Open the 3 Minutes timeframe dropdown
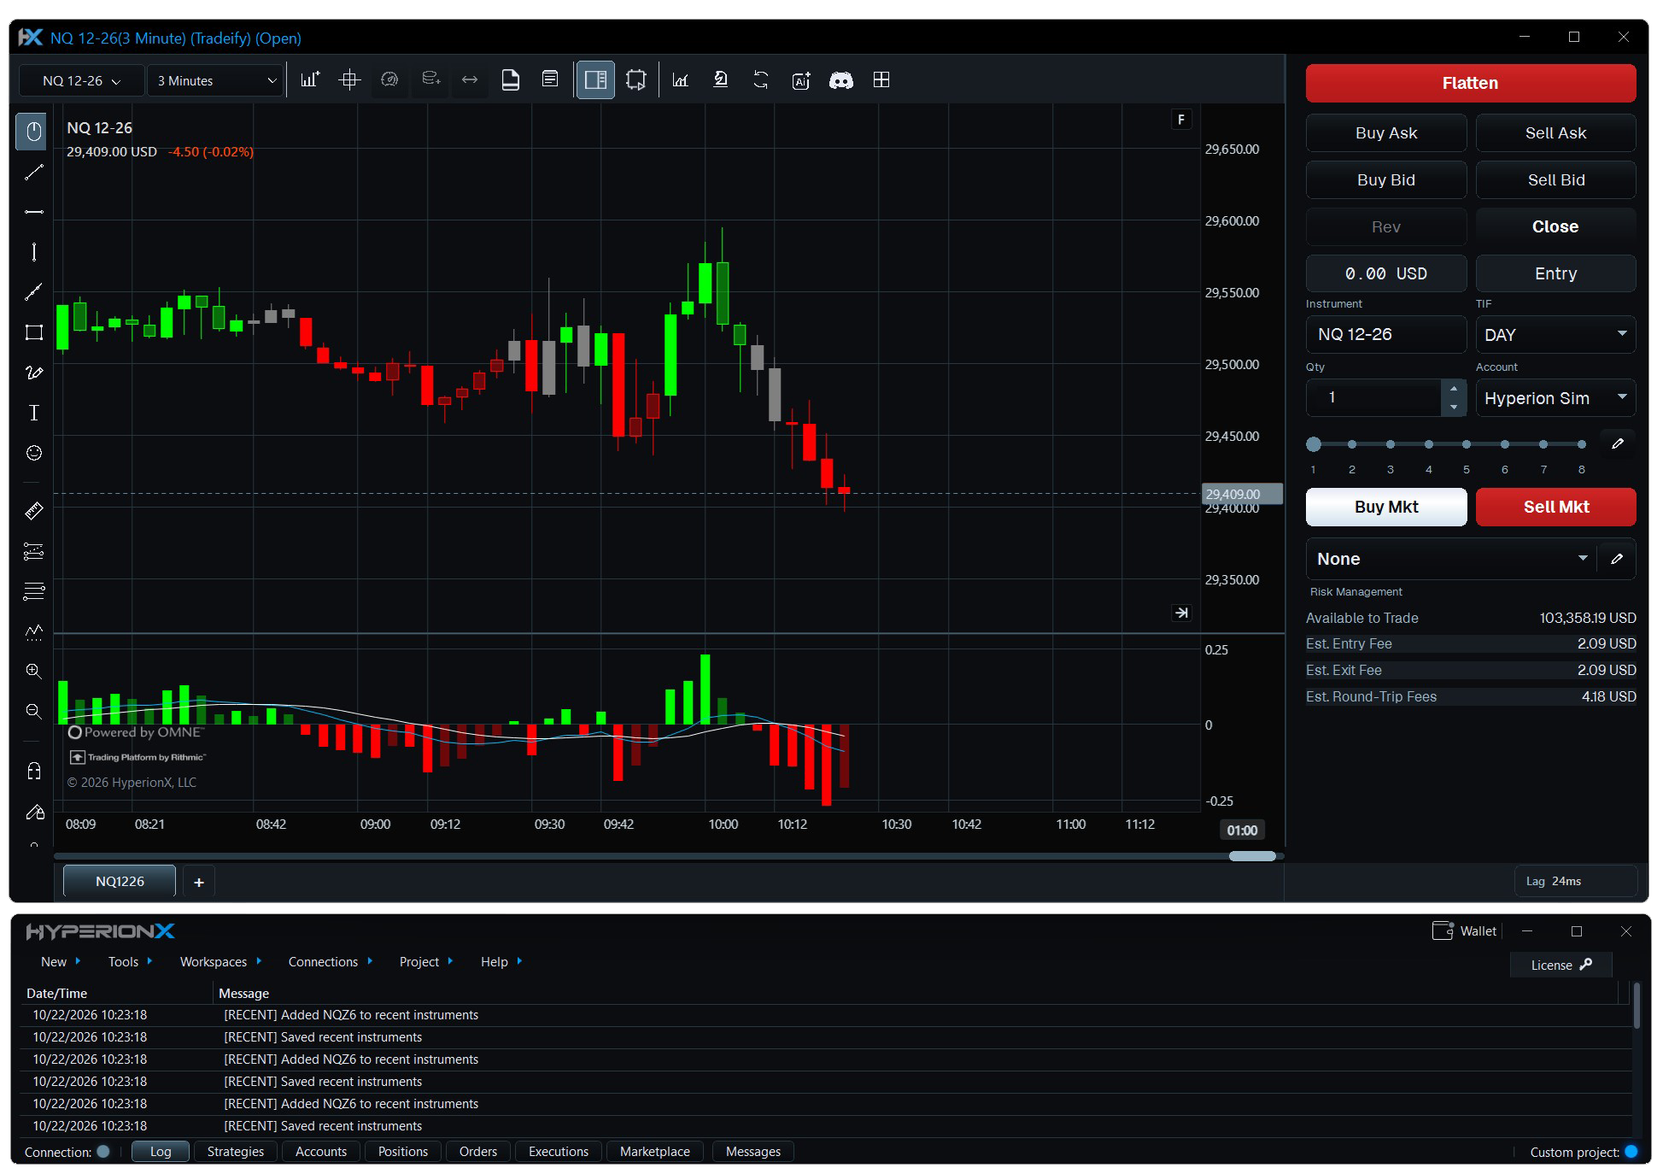 coord(215,80)
